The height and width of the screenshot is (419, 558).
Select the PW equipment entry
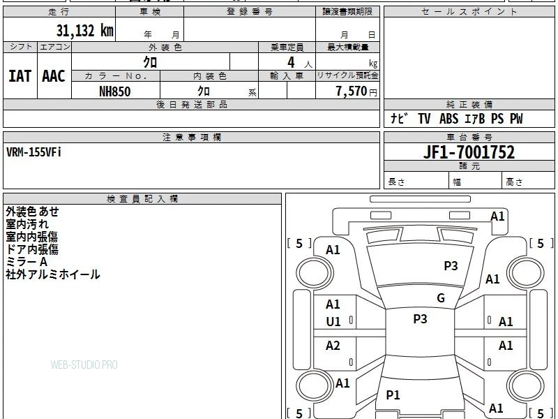tap(516, 119)
